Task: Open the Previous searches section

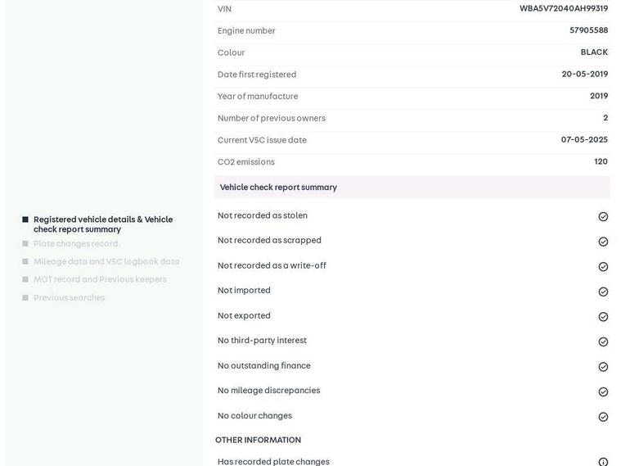Action: [x=69, y=298]
